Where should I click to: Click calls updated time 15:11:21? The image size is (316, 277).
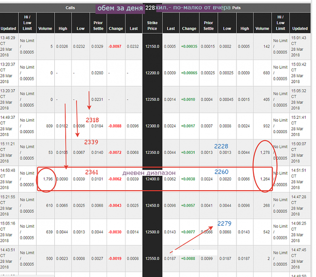tap(8, 144)
